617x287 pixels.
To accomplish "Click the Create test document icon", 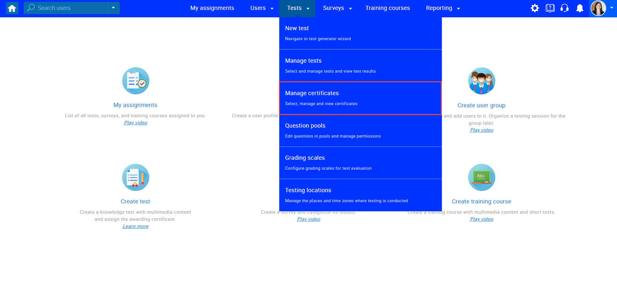I will [135, 177].
